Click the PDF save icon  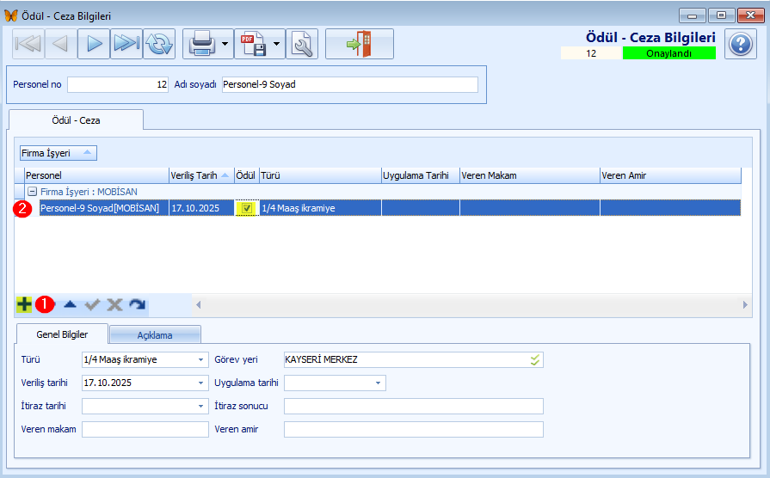[x=253, y=44]
